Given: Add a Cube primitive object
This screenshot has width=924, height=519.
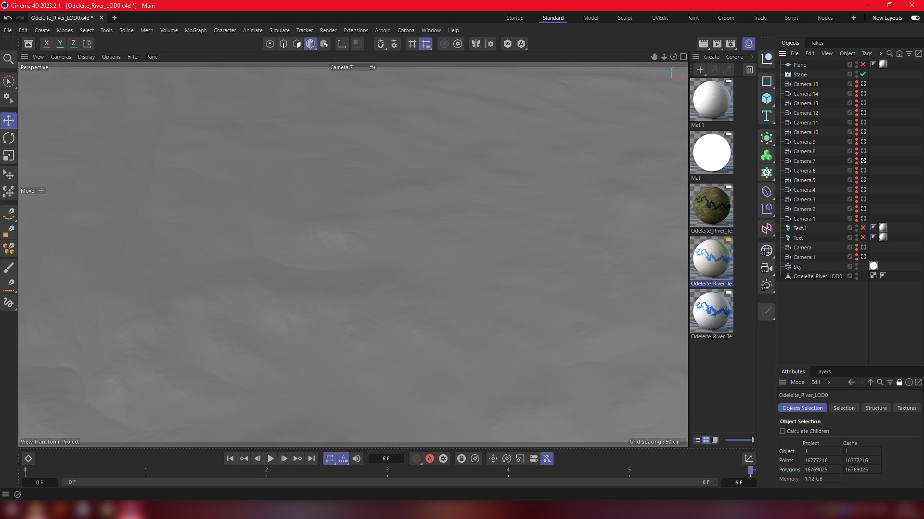Looking at the screenshot, I should tap(767, 99).
